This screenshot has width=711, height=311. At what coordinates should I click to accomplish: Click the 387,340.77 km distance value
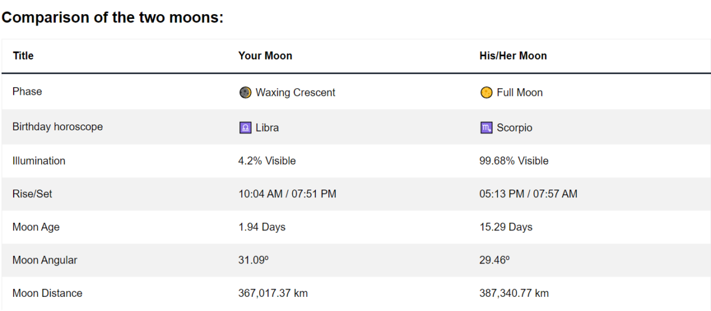click(x=514, y=293)
